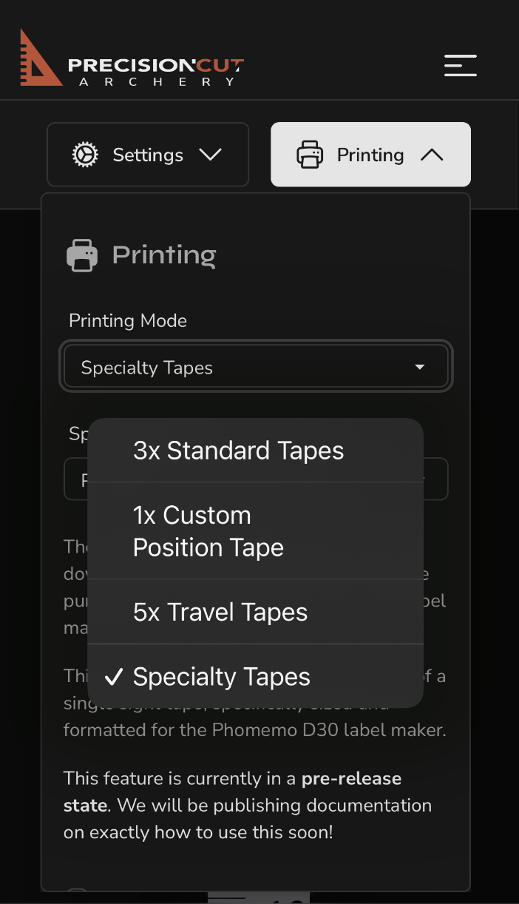Click the Printing Mode dropdown arrow
Screen dimensions: 519x904
pos(420,367)
